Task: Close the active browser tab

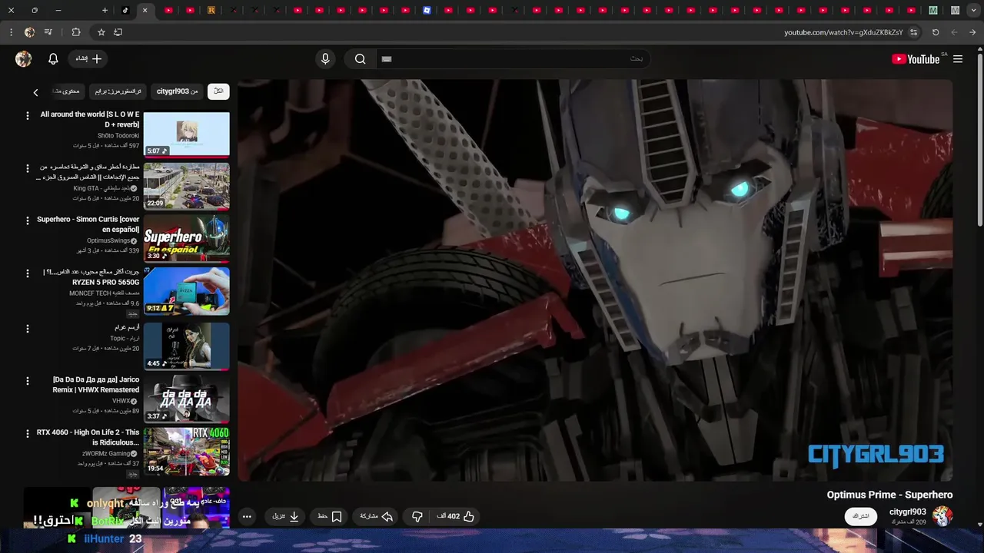Action: click(x=145, y=10)
